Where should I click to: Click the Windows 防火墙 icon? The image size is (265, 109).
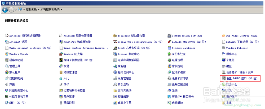[61, 54]
